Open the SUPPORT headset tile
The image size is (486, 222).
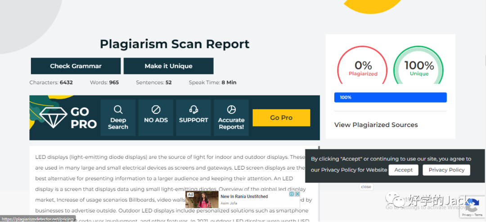click(193, 118)
